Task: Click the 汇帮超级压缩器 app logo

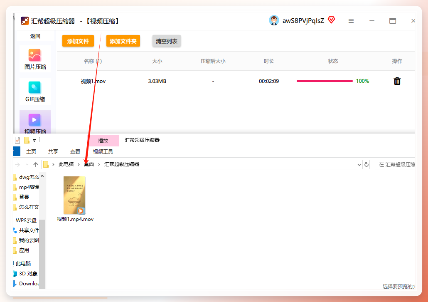Action: click(x=25, y=21)
